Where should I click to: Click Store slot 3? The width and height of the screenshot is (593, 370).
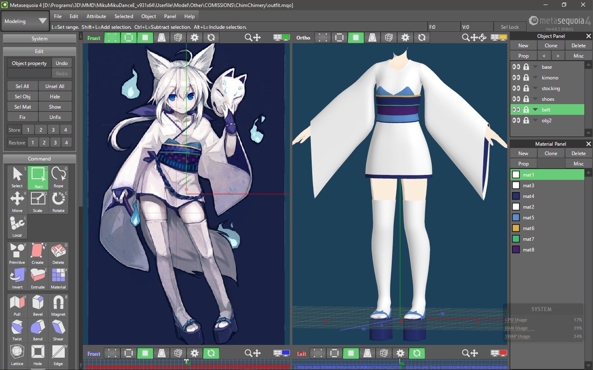click(53, 130)
